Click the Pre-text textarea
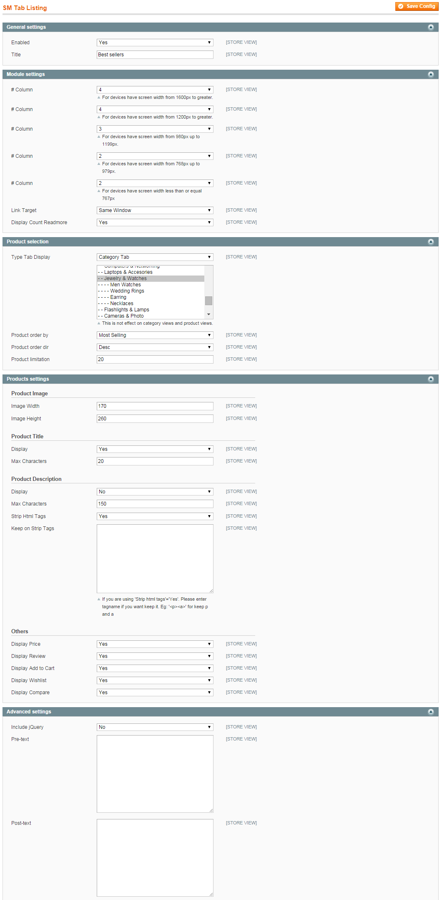This screenshot has width=442, height=900. 155,774
